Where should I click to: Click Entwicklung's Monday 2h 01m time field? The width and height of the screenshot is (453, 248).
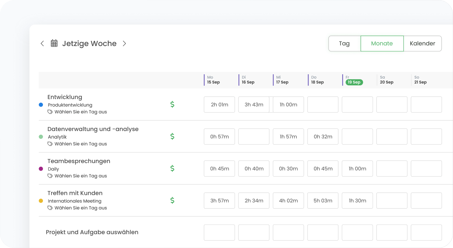[219, 105]
